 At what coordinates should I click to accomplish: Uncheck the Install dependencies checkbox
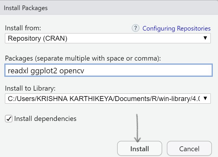[x=9, y=119]
